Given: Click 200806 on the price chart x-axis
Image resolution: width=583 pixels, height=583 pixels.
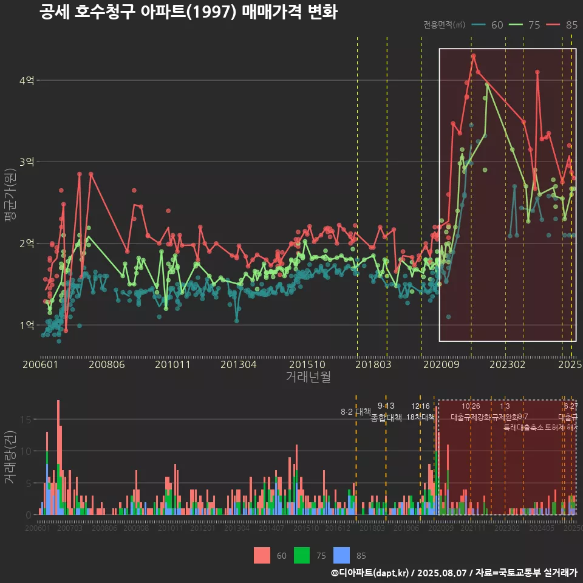Looking at the screenshot, I should (107, 364).
